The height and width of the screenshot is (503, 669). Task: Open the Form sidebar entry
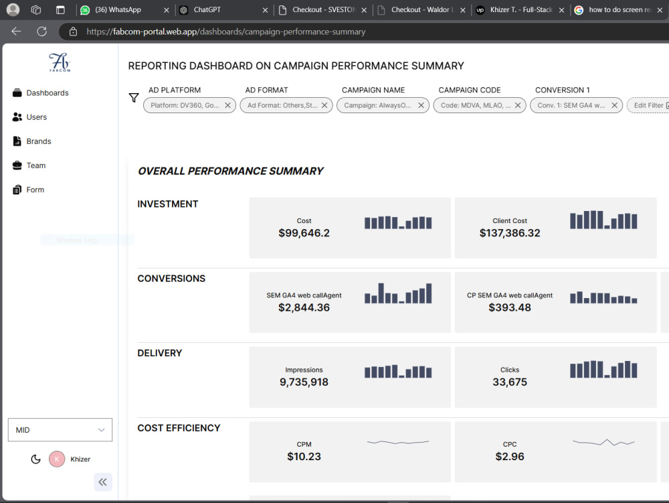click(29, 190)
